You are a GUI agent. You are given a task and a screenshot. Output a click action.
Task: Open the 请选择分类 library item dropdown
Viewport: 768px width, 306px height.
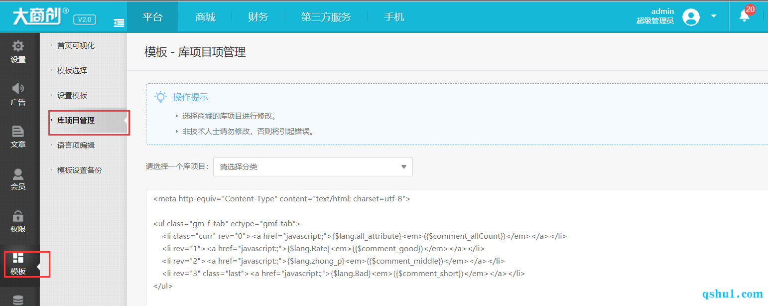[x=313, y=167]
